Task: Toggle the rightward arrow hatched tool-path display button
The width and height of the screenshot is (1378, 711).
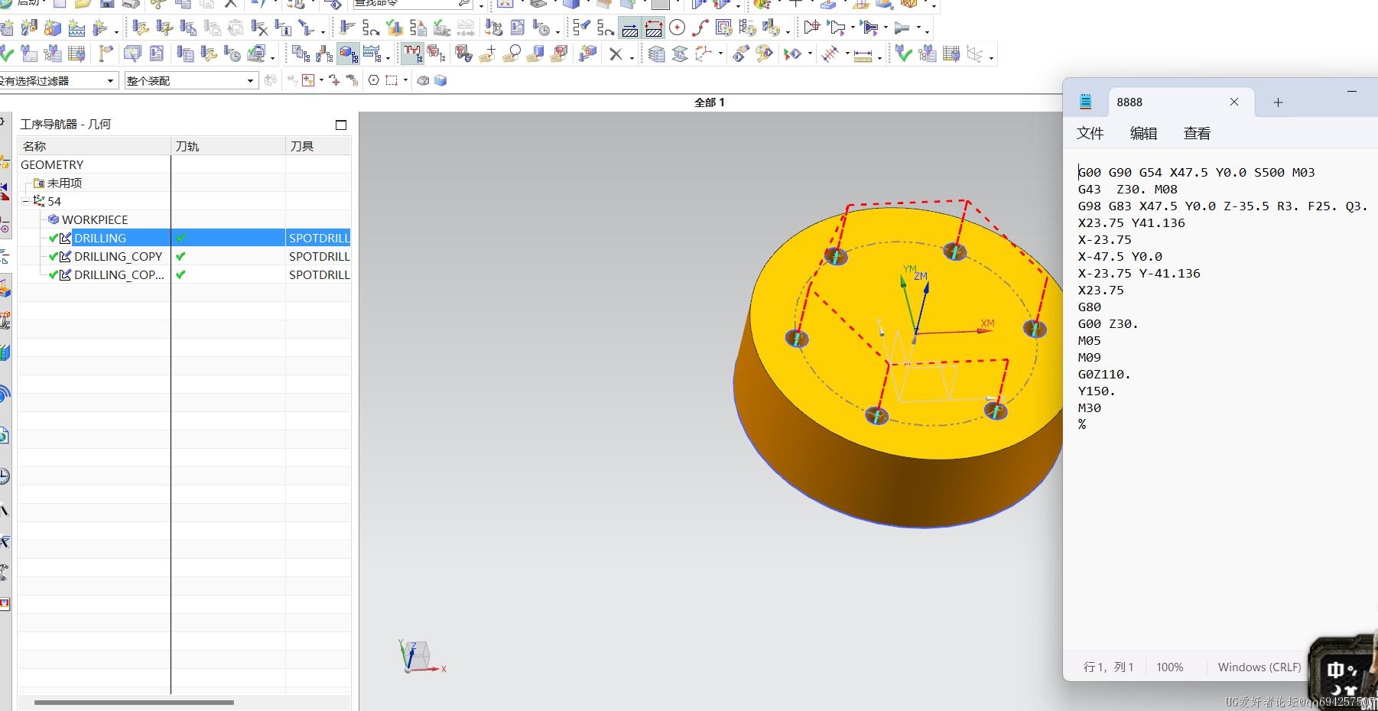Action: [630, 28]
